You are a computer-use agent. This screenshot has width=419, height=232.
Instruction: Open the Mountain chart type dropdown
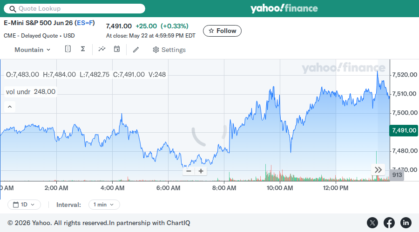point(32,50)
